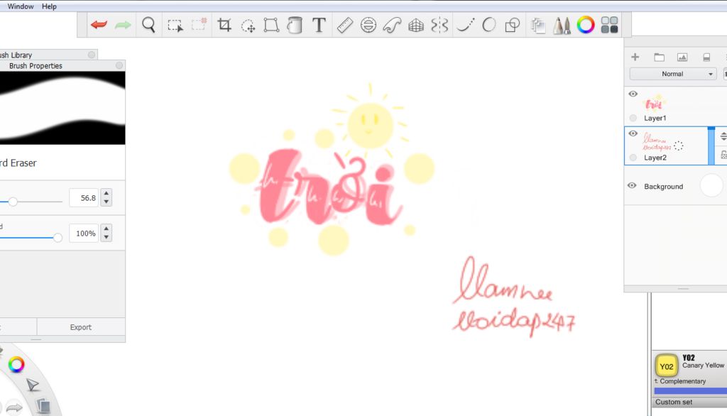Screen dimensions: 727x416
Task: Select the Transform distort tool
Action: [271, 25]
